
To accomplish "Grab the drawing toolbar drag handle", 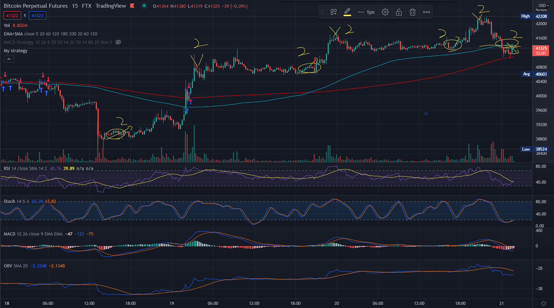I will pos(322,12).
